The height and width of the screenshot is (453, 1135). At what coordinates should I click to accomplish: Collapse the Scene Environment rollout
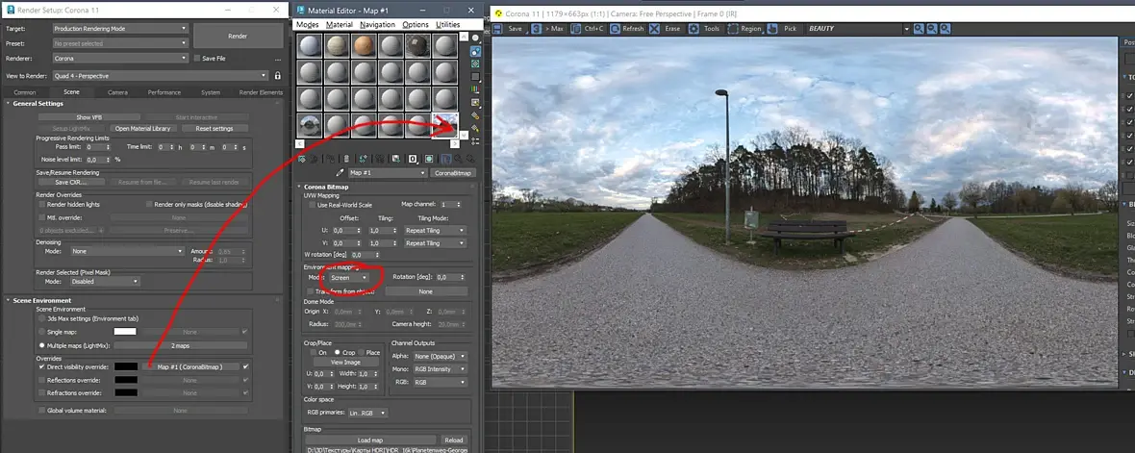[x=42, y=300]
